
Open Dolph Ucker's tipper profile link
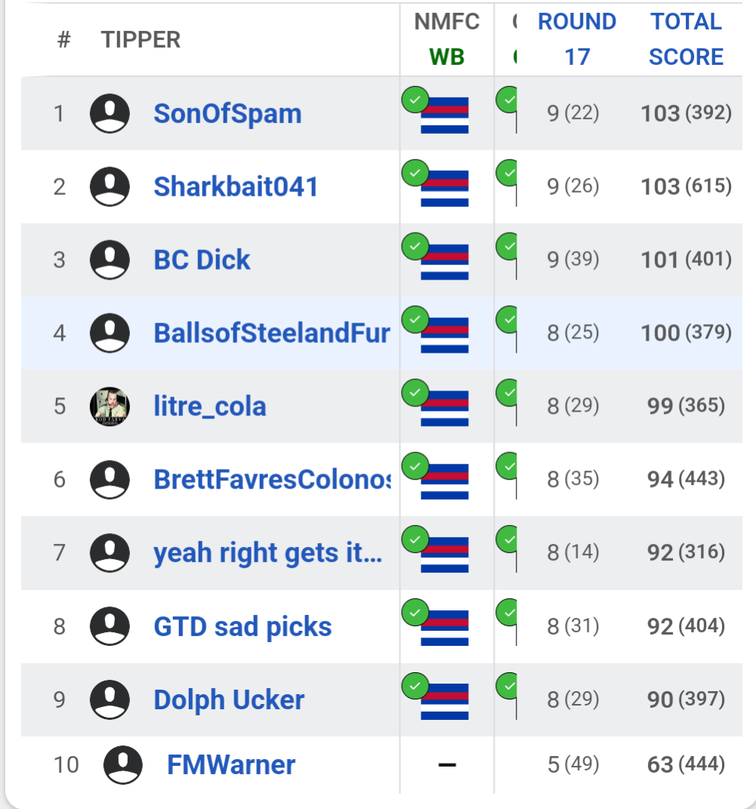(x=229, y=699)
